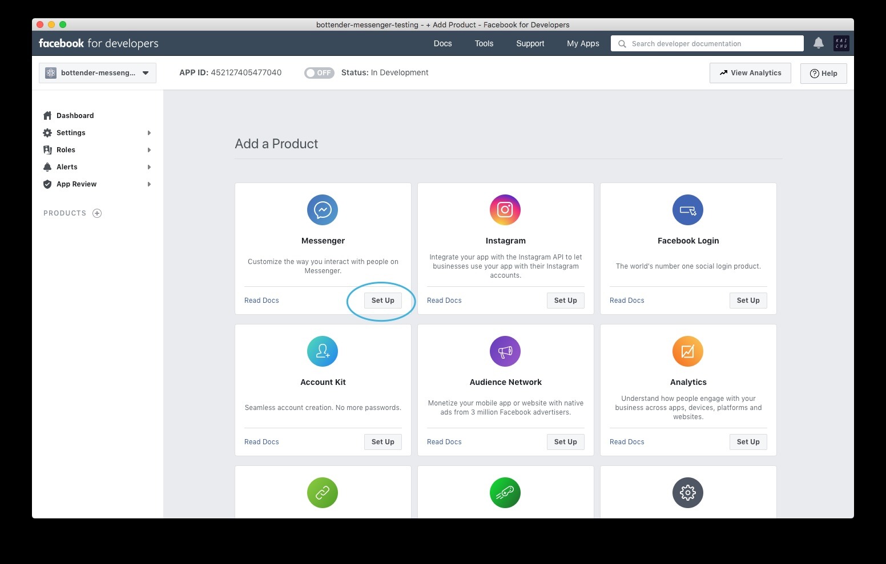Image resolution: width=886 pixels, height=564 pixels.
Task: Open the My Apps menu
Action: [583, 43]
